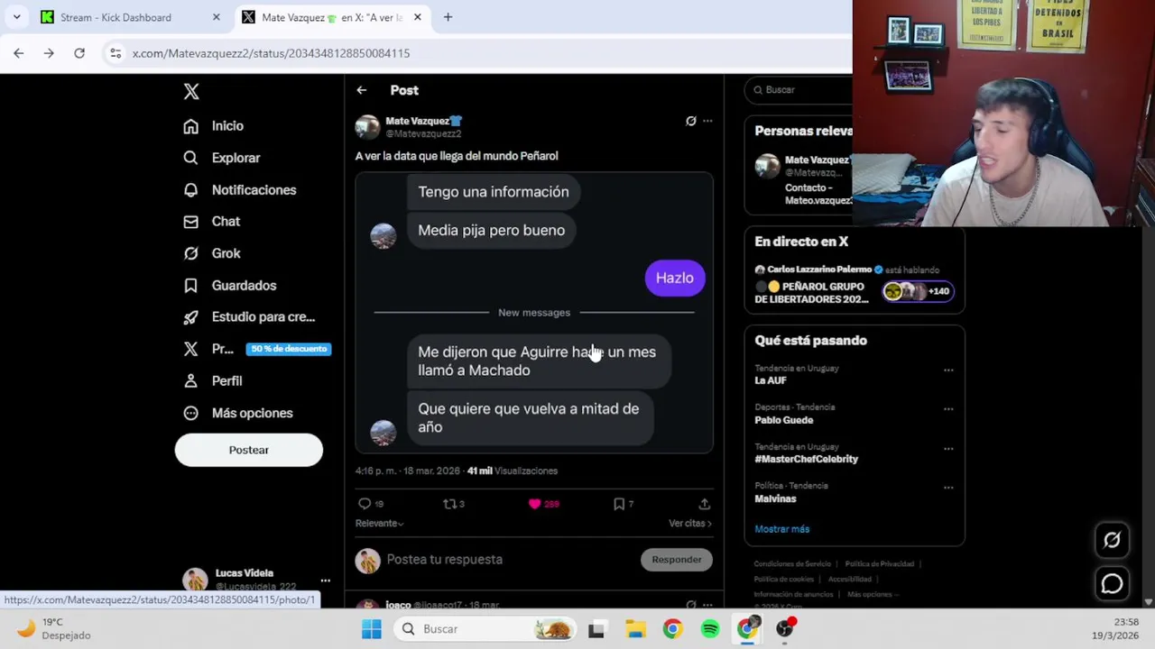Image resolution: width=1155 pixels, height=649 pixels.
Task: Click the +140 listeners avatars badge
Action: point(918,291)
